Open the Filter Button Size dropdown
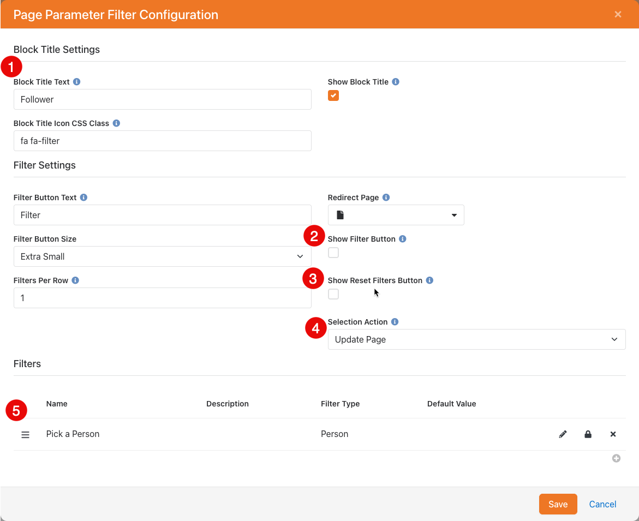This screenshot has height=521, width=639. tap(162, 256)
